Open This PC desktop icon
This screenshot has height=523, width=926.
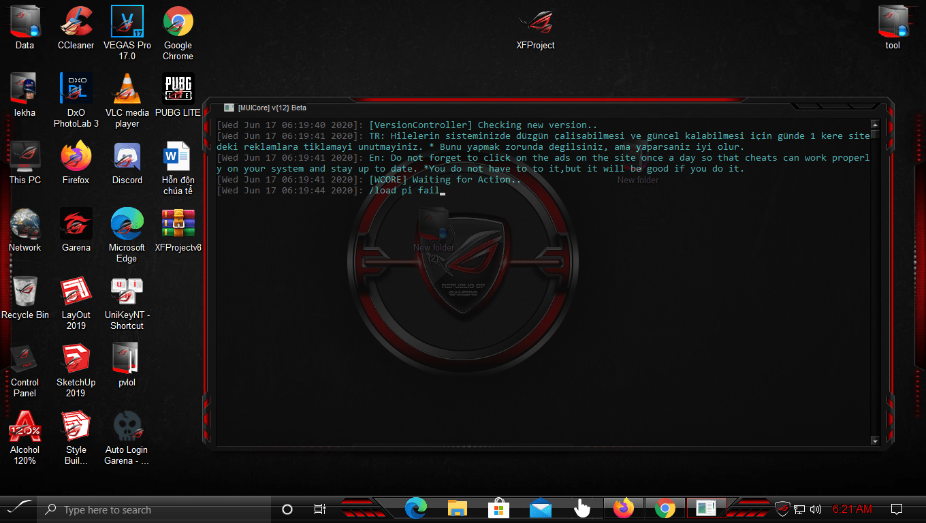pos(25,163)
